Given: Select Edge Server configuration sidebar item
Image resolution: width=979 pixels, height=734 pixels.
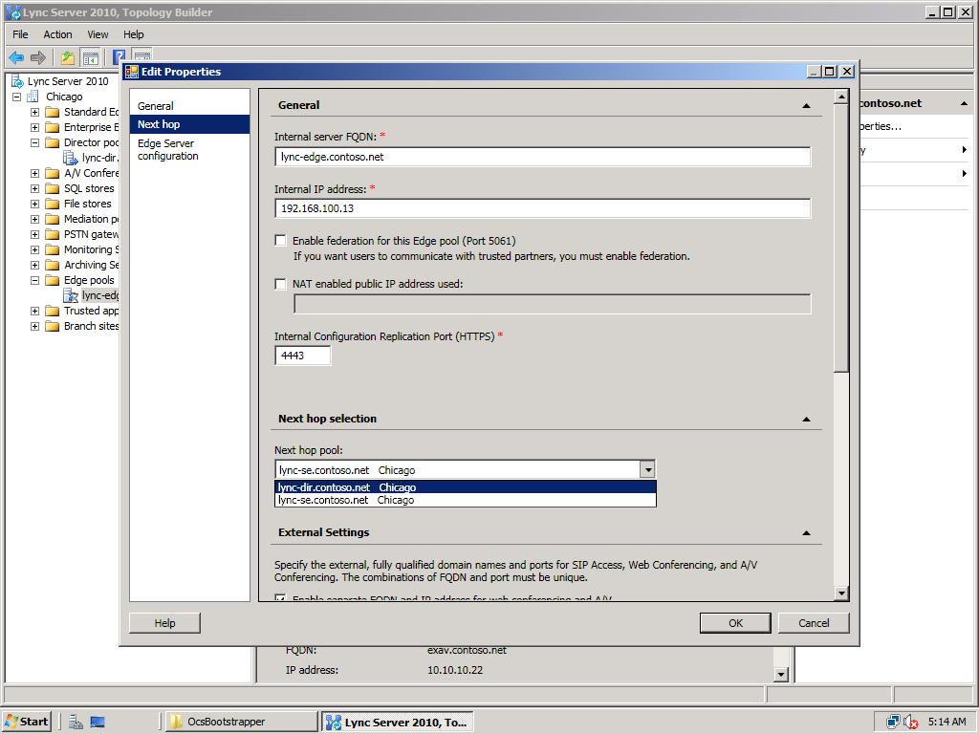Looking at the screenshot, I should tap(189, 150).
